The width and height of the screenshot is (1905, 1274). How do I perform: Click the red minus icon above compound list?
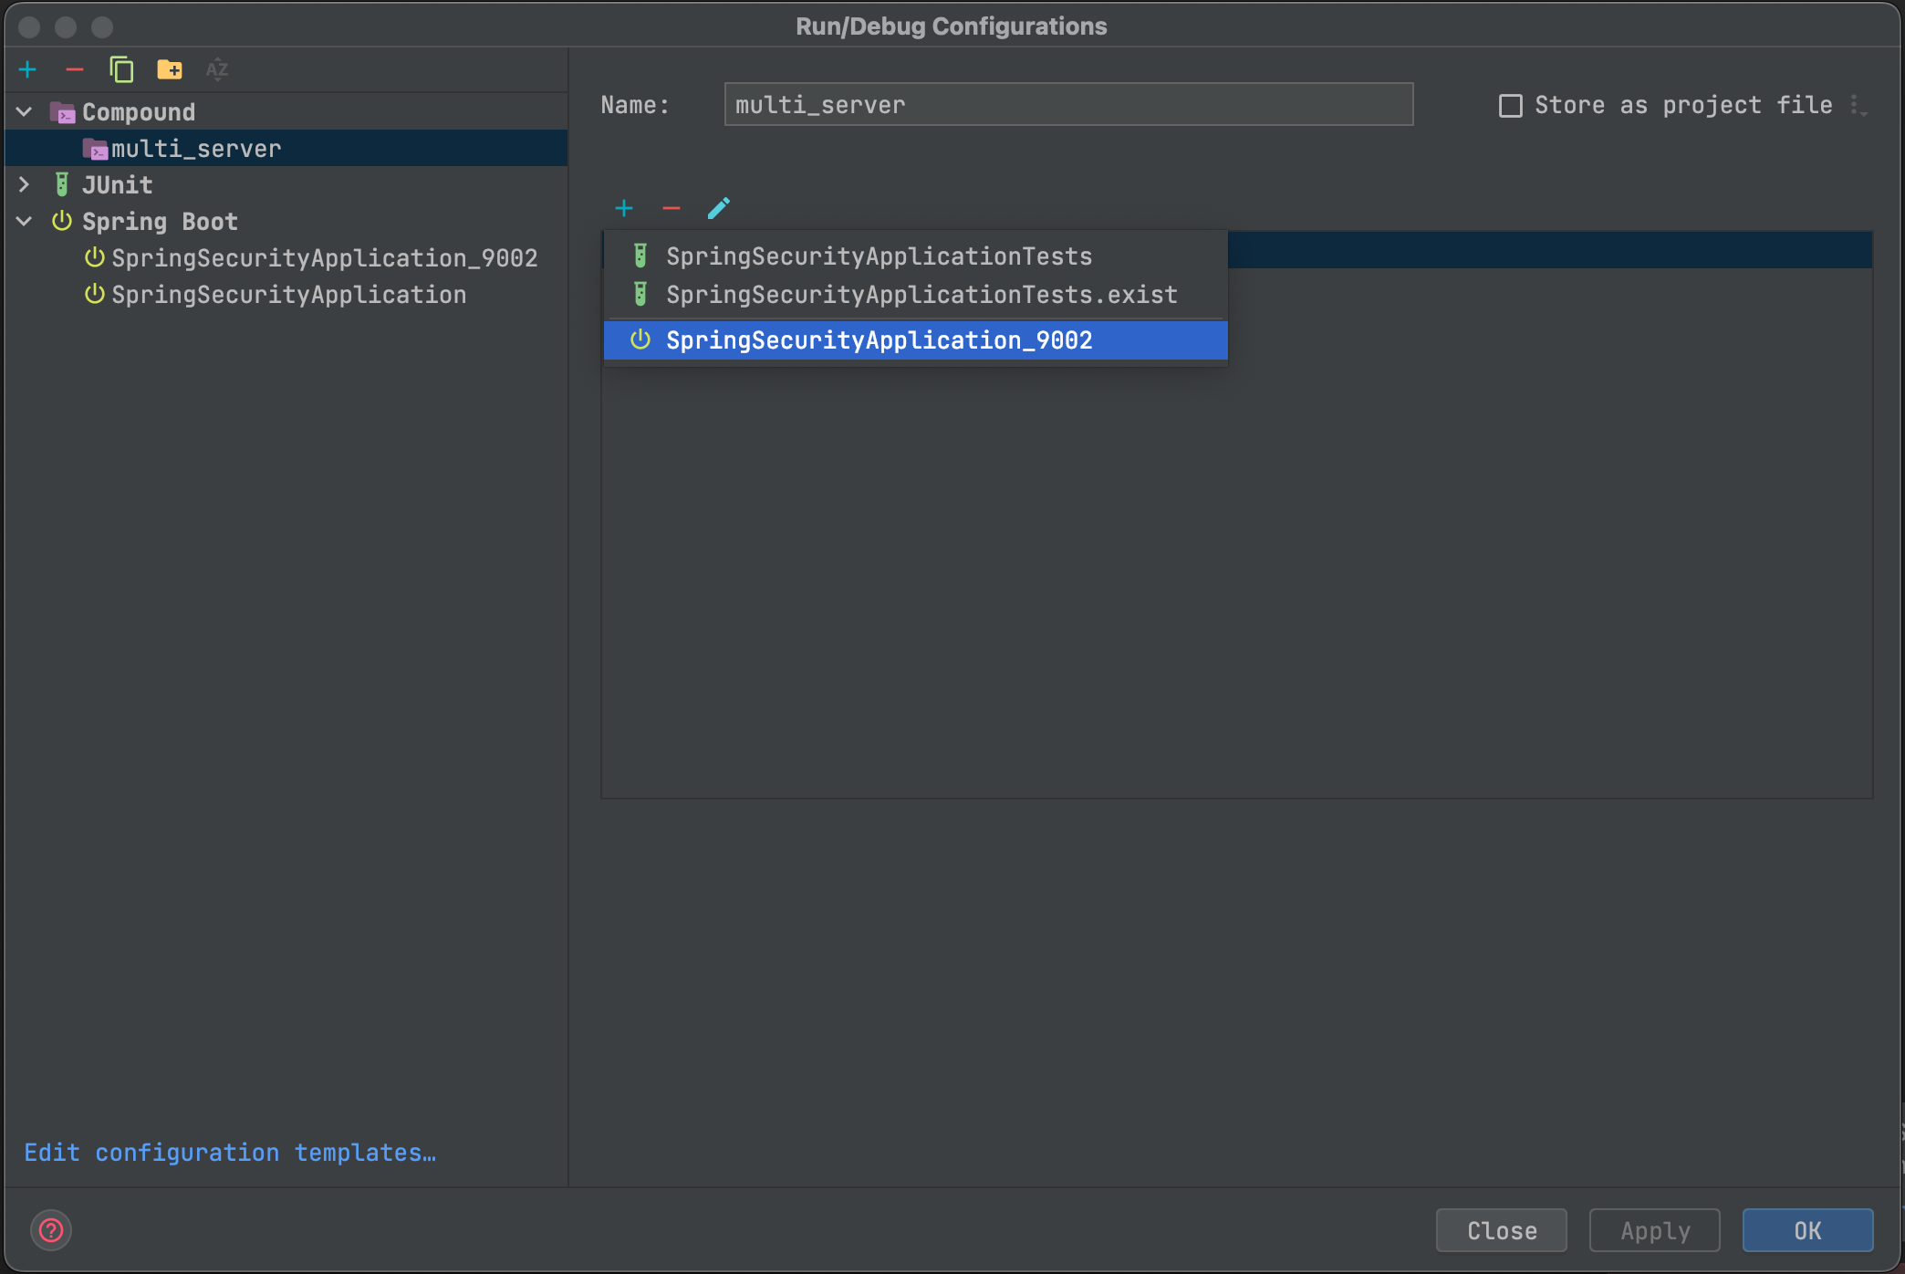coord(671,208)
